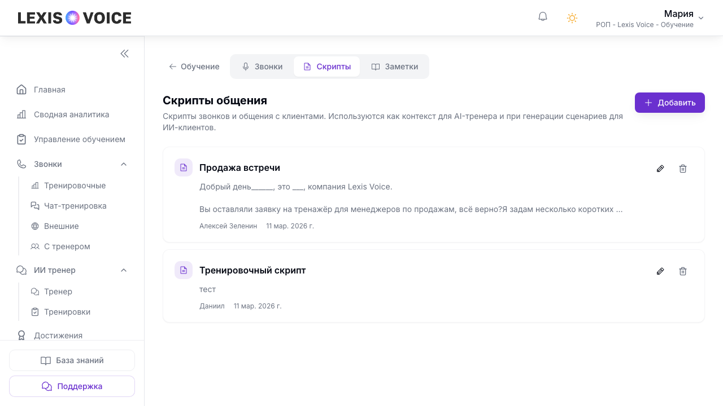Click the Скрипты общения heading
723x406 pixels.
pyautogui.click(x=215, y=100)
